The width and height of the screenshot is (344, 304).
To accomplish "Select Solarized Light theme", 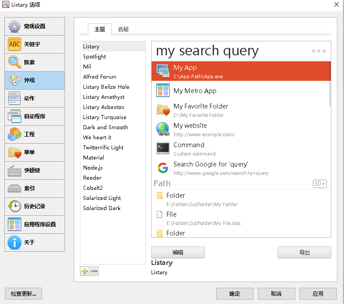I will pos(113,198).
